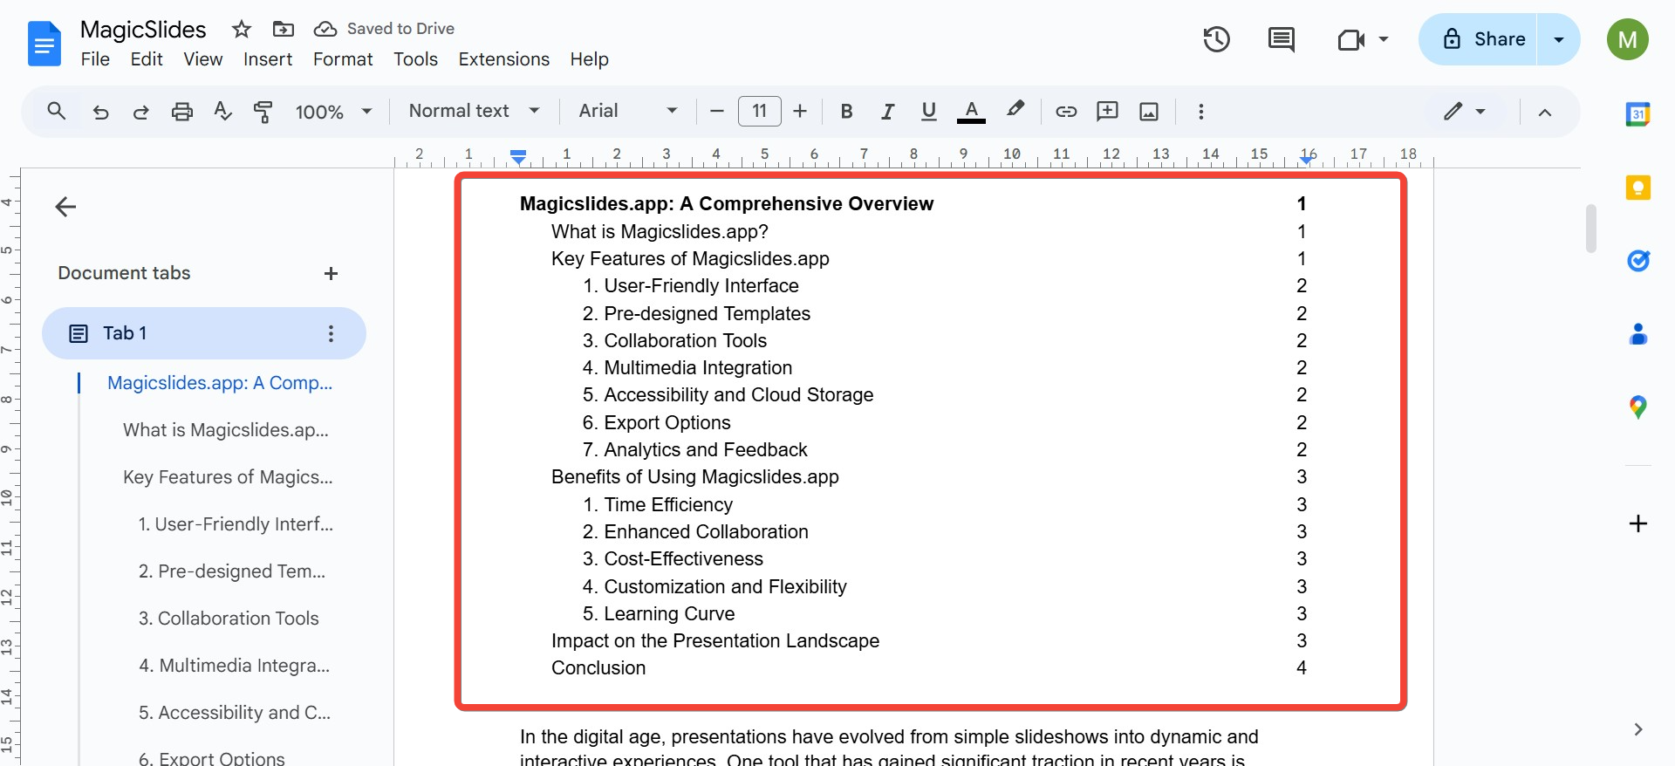The height and width of the screenshot is (766, 1675).
Task: Open the text color picker
Action: coord(971,112)
